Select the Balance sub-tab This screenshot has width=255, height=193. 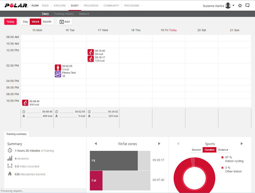[x=84, y=14]
